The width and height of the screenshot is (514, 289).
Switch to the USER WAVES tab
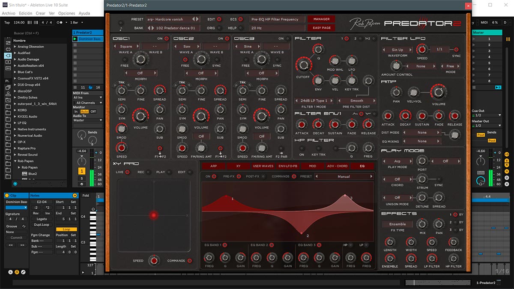pyautogui.click(x=263, y=166)
